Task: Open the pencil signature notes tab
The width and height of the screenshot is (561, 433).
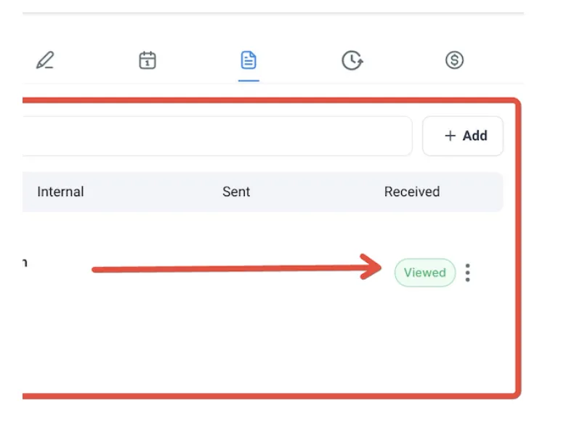Action: pyautogui.click(x=46, y=60)
